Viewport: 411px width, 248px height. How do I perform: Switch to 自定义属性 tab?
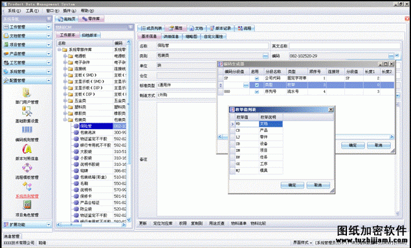click(x=214, y=37)
